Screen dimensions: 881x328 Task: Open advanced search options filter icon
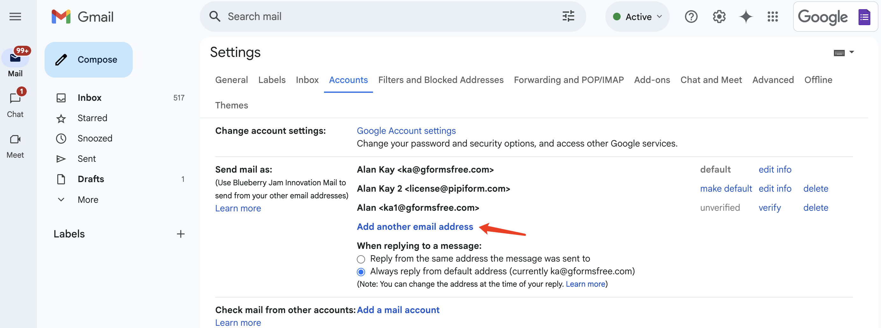point(568,16)
